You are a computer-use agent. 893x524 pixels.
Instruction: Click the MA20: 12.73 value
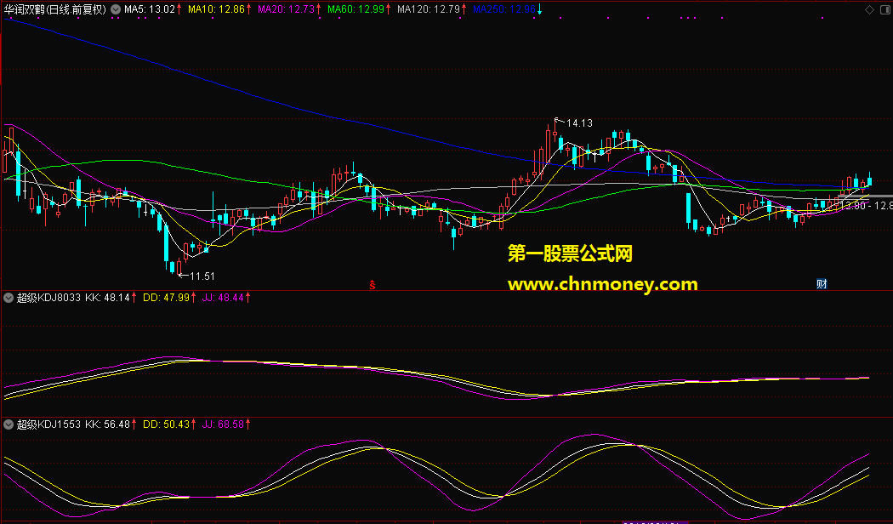point(286,9)
